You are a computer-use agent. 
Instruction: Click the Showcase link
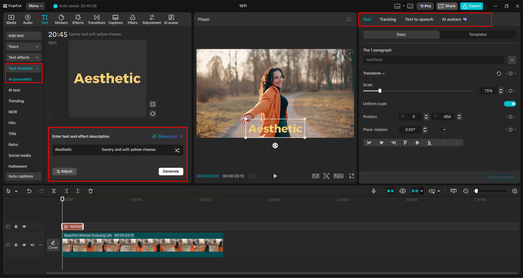168,136
